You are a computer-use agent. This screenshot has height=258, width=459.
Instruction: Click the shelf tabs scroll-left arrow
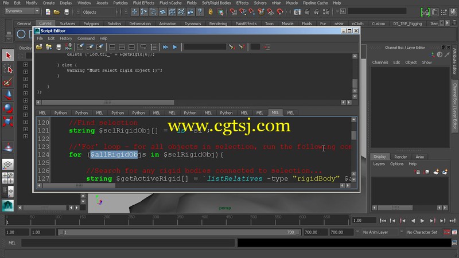coord(442,23)
